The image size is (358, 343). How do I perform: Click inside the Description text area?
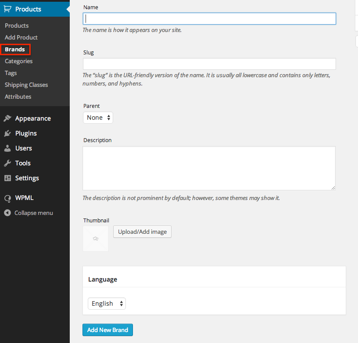click(x=209, y=168)
